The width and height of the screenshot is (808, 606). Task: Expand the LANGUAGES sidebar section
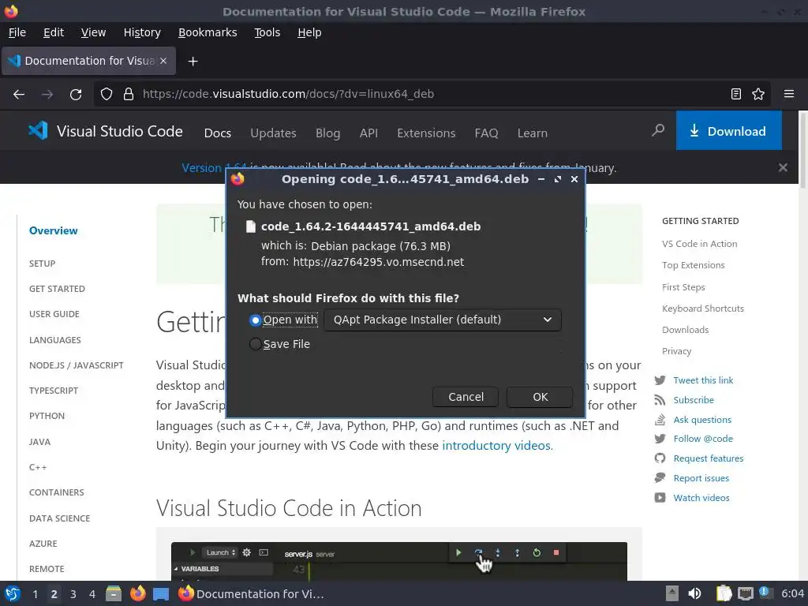(55, 340)
